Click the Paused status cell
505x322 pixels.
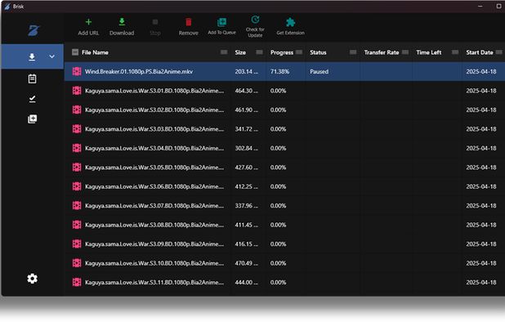click(320, 71)
